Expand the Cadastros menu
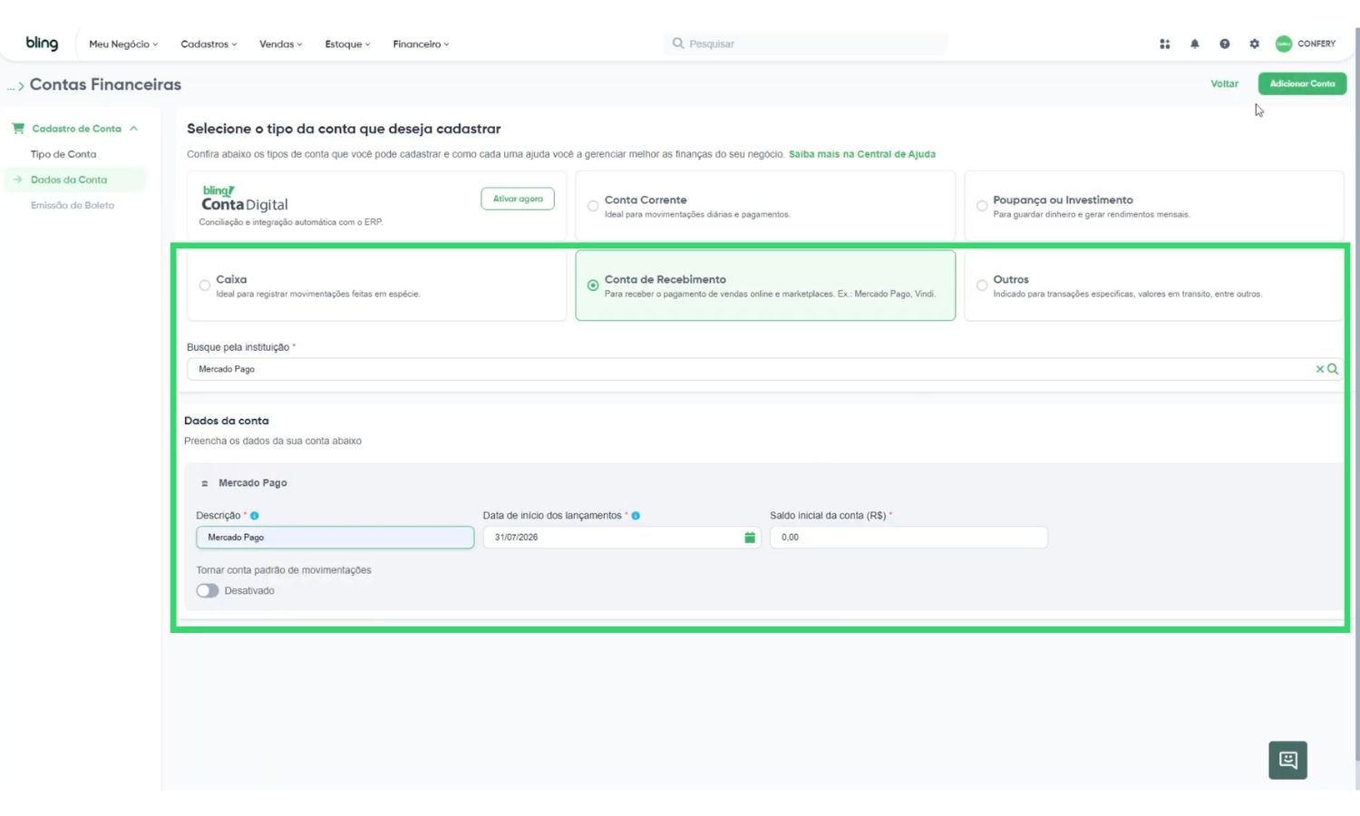 209,44
